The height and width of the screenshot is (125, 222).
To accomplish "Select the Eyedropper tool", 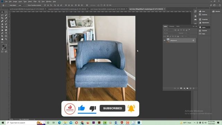I will click(6, 18).
